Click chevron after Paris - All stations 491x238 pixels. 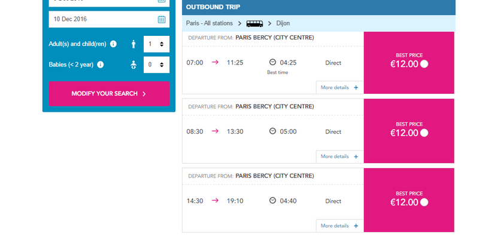(240, 23)
